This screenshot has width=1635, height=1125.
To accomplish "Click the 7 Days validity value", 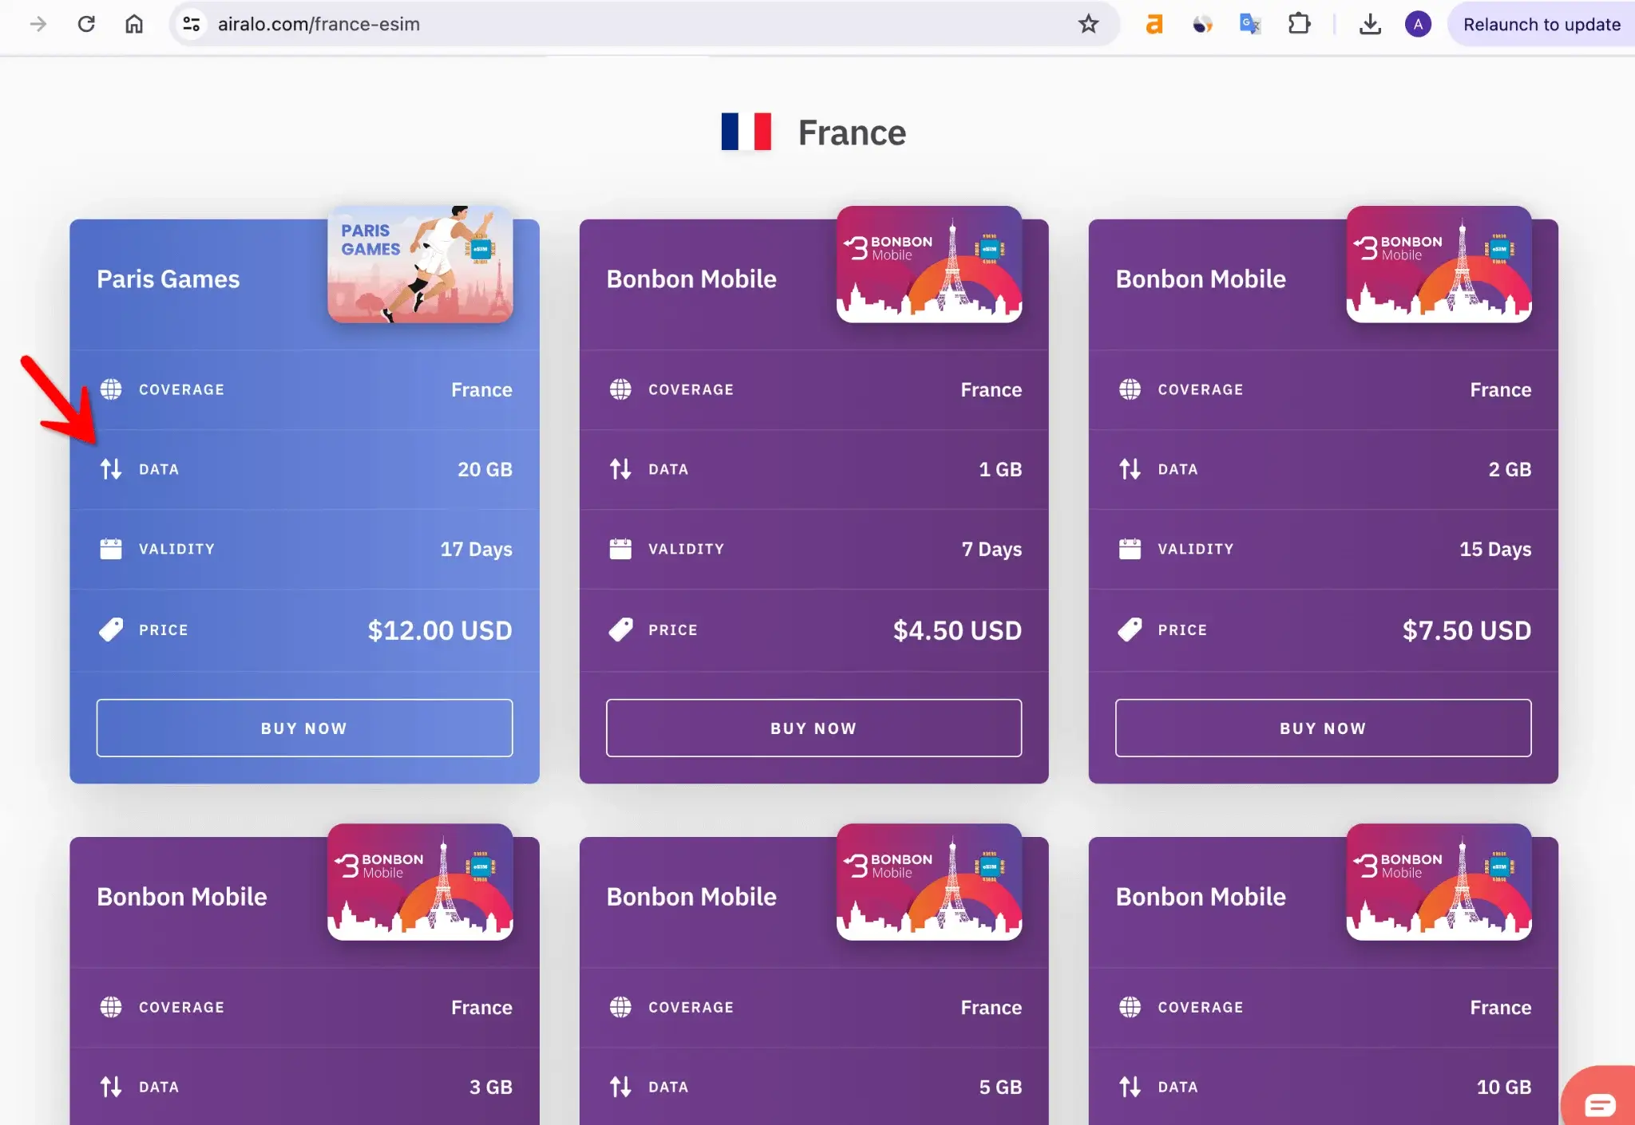I will coord(992,549).
